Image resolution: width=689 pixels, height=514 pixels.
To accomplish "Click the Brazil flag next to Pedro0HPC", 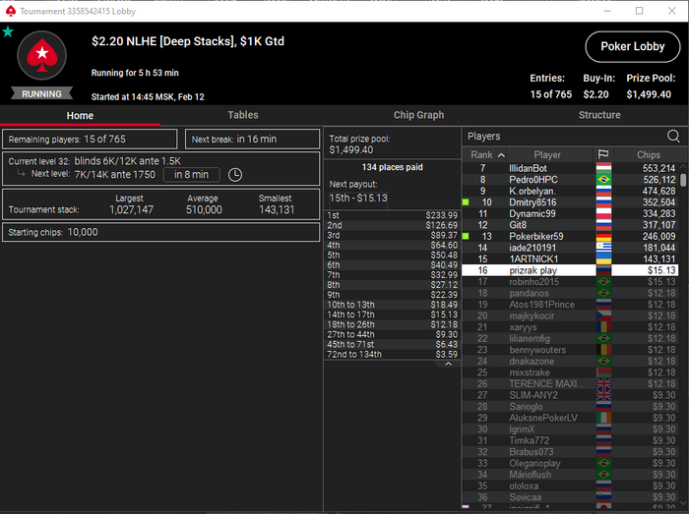I will [x=603, y=180].
